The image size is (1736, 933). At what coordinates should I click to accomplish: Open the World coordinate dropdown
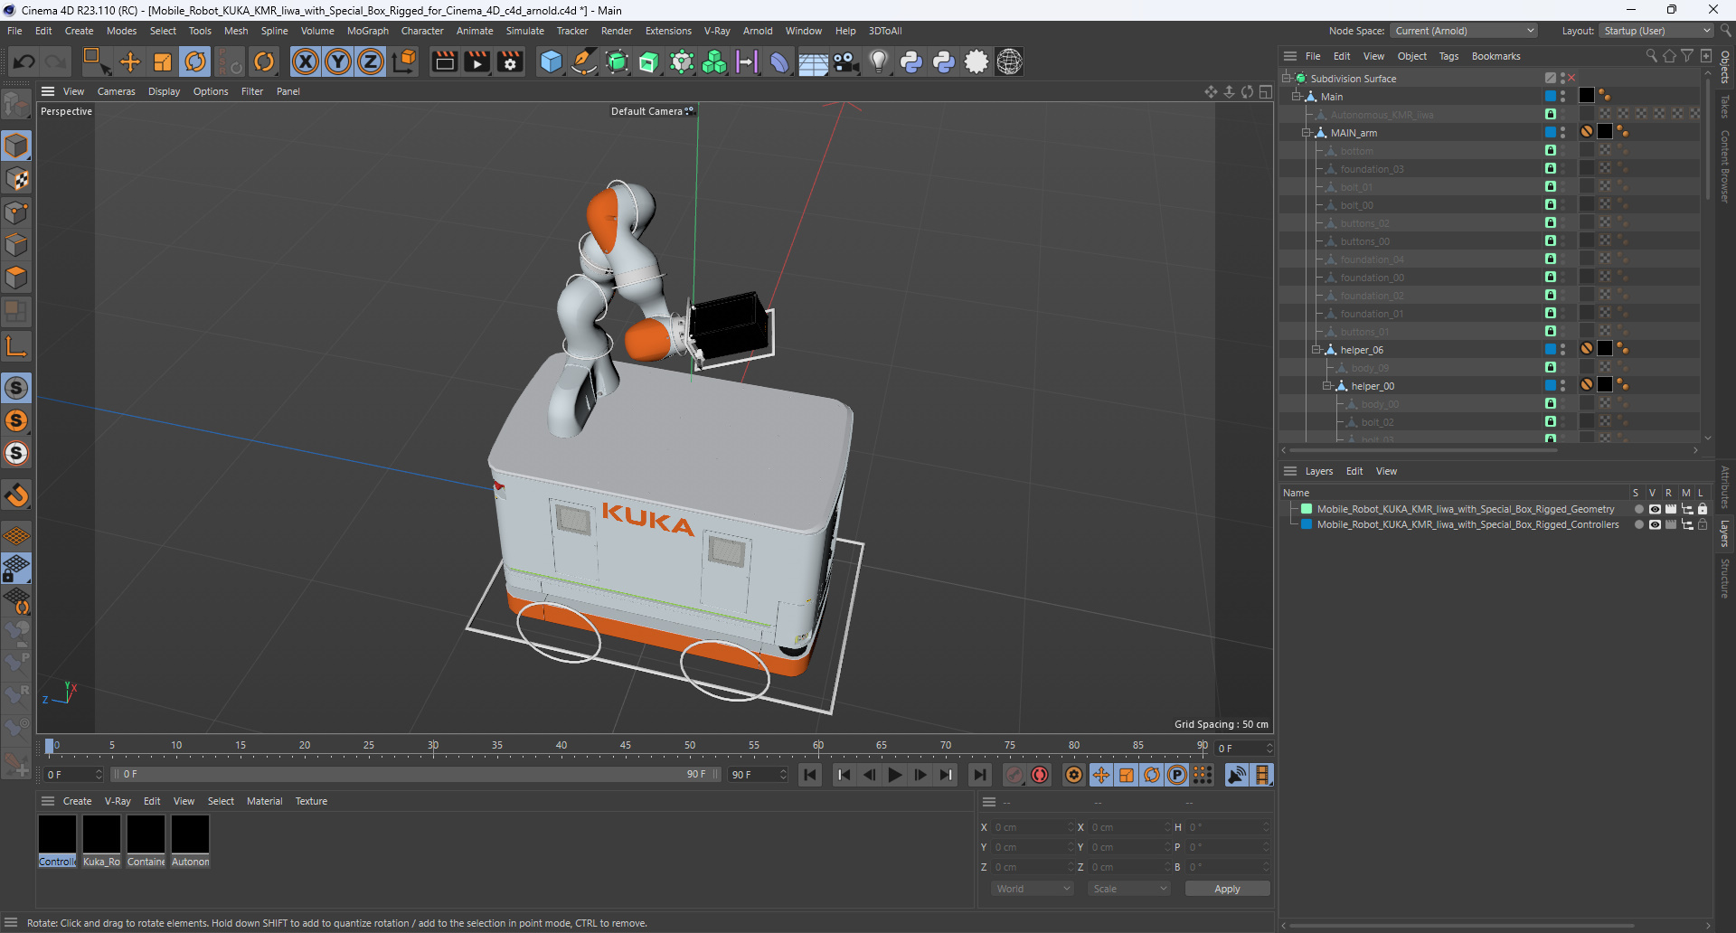pyautogui.click(x=1033, y=889)
